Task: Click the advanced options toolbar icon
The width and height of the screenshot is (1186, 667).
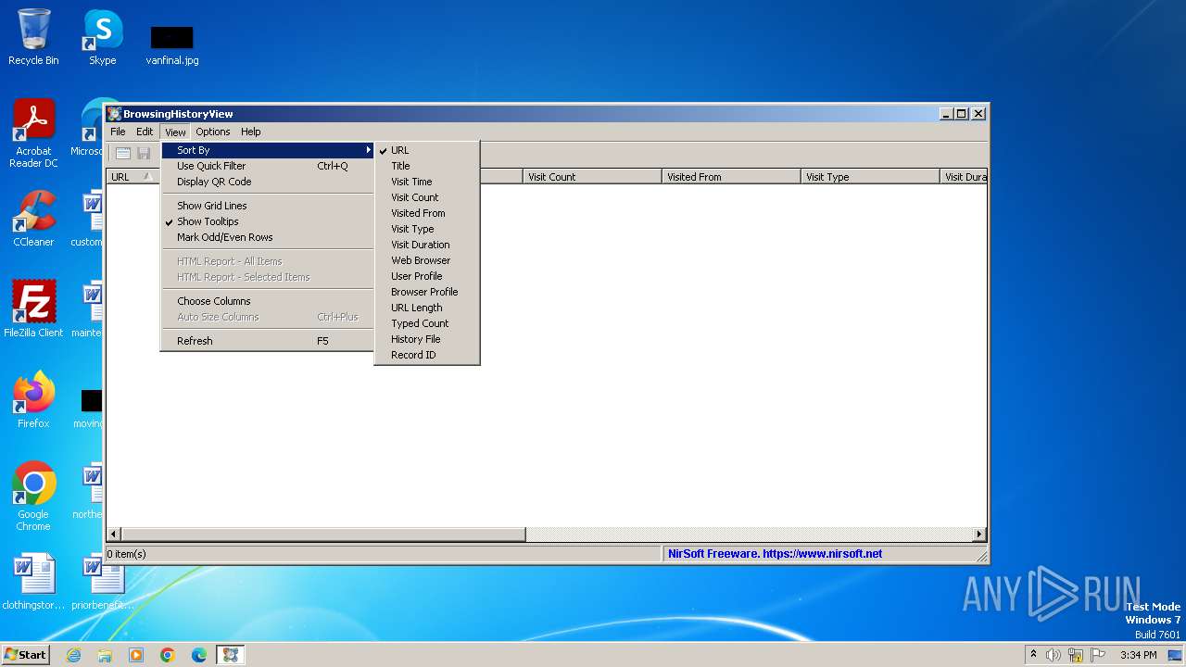Action: (x=122, y=153)
